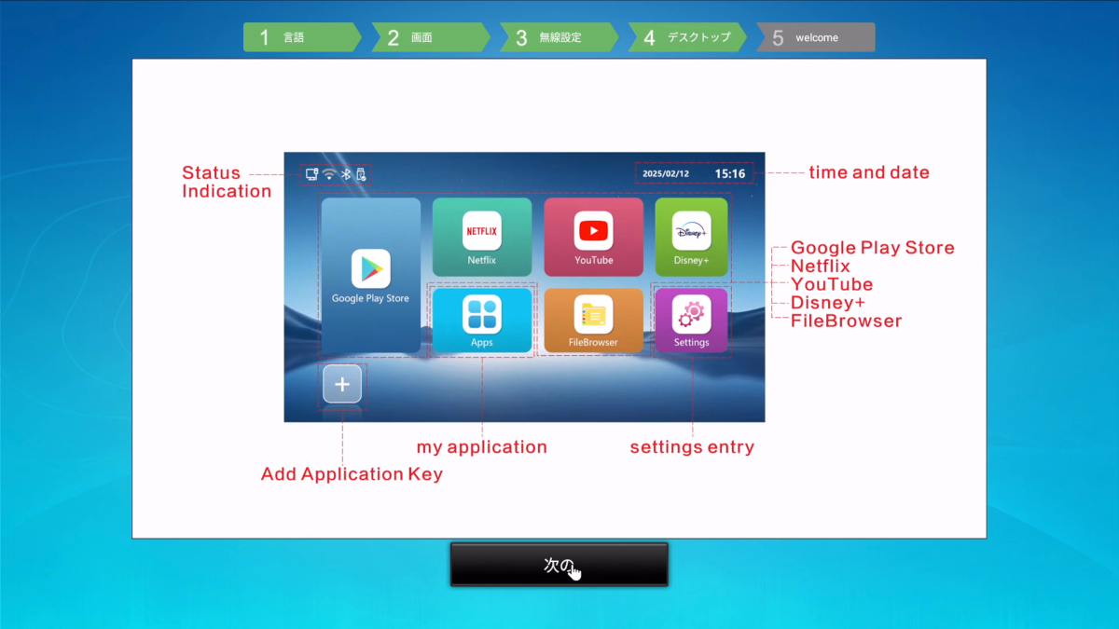The image size is (1119, 629).
Task: Click the 次の button
Action: [559, 565]
